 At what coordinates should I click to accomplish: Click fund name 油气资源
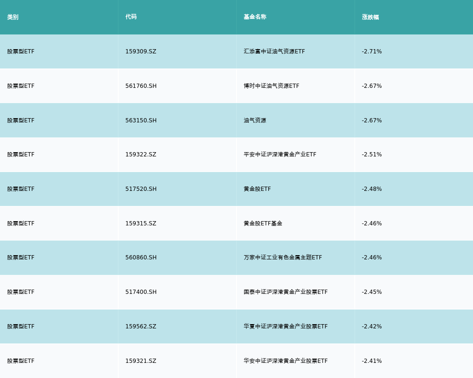tap(255, 120)
